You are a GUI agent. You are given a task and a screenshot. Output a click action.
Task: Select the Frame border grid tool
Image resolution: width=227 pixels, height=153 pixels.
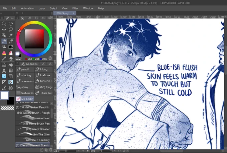(4, 65)
